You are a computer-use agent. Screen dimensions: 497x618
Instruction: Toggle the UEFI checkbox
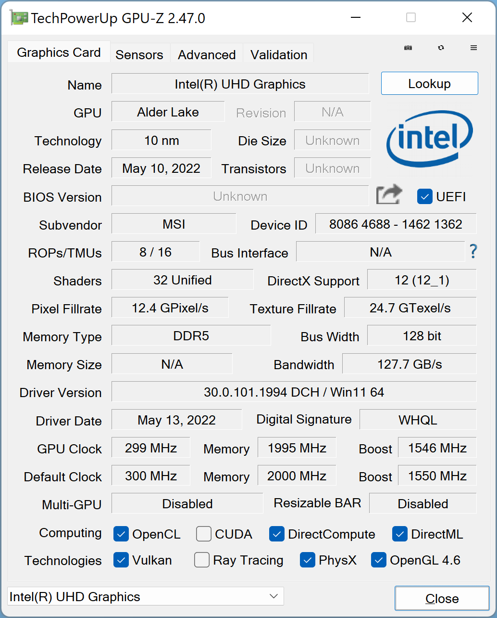424,196
